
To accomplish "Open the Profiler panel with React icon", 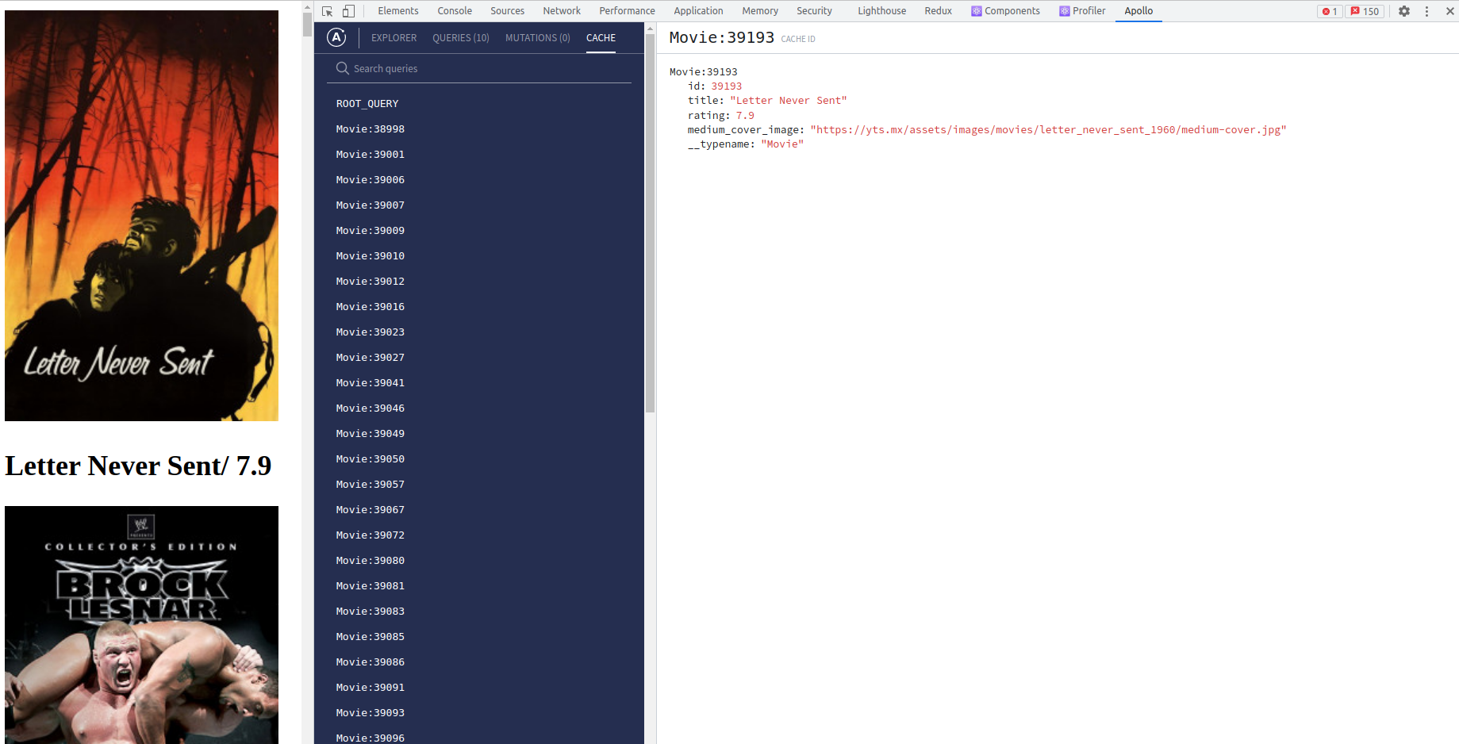I will [1082, 11].
